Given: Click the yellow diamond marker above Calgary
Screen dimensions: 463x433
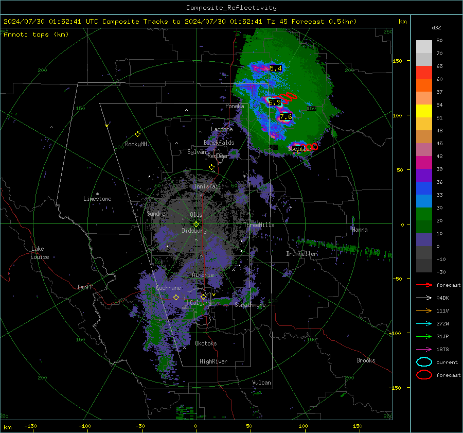Looking at the screenshot, I should pos(203,297).
